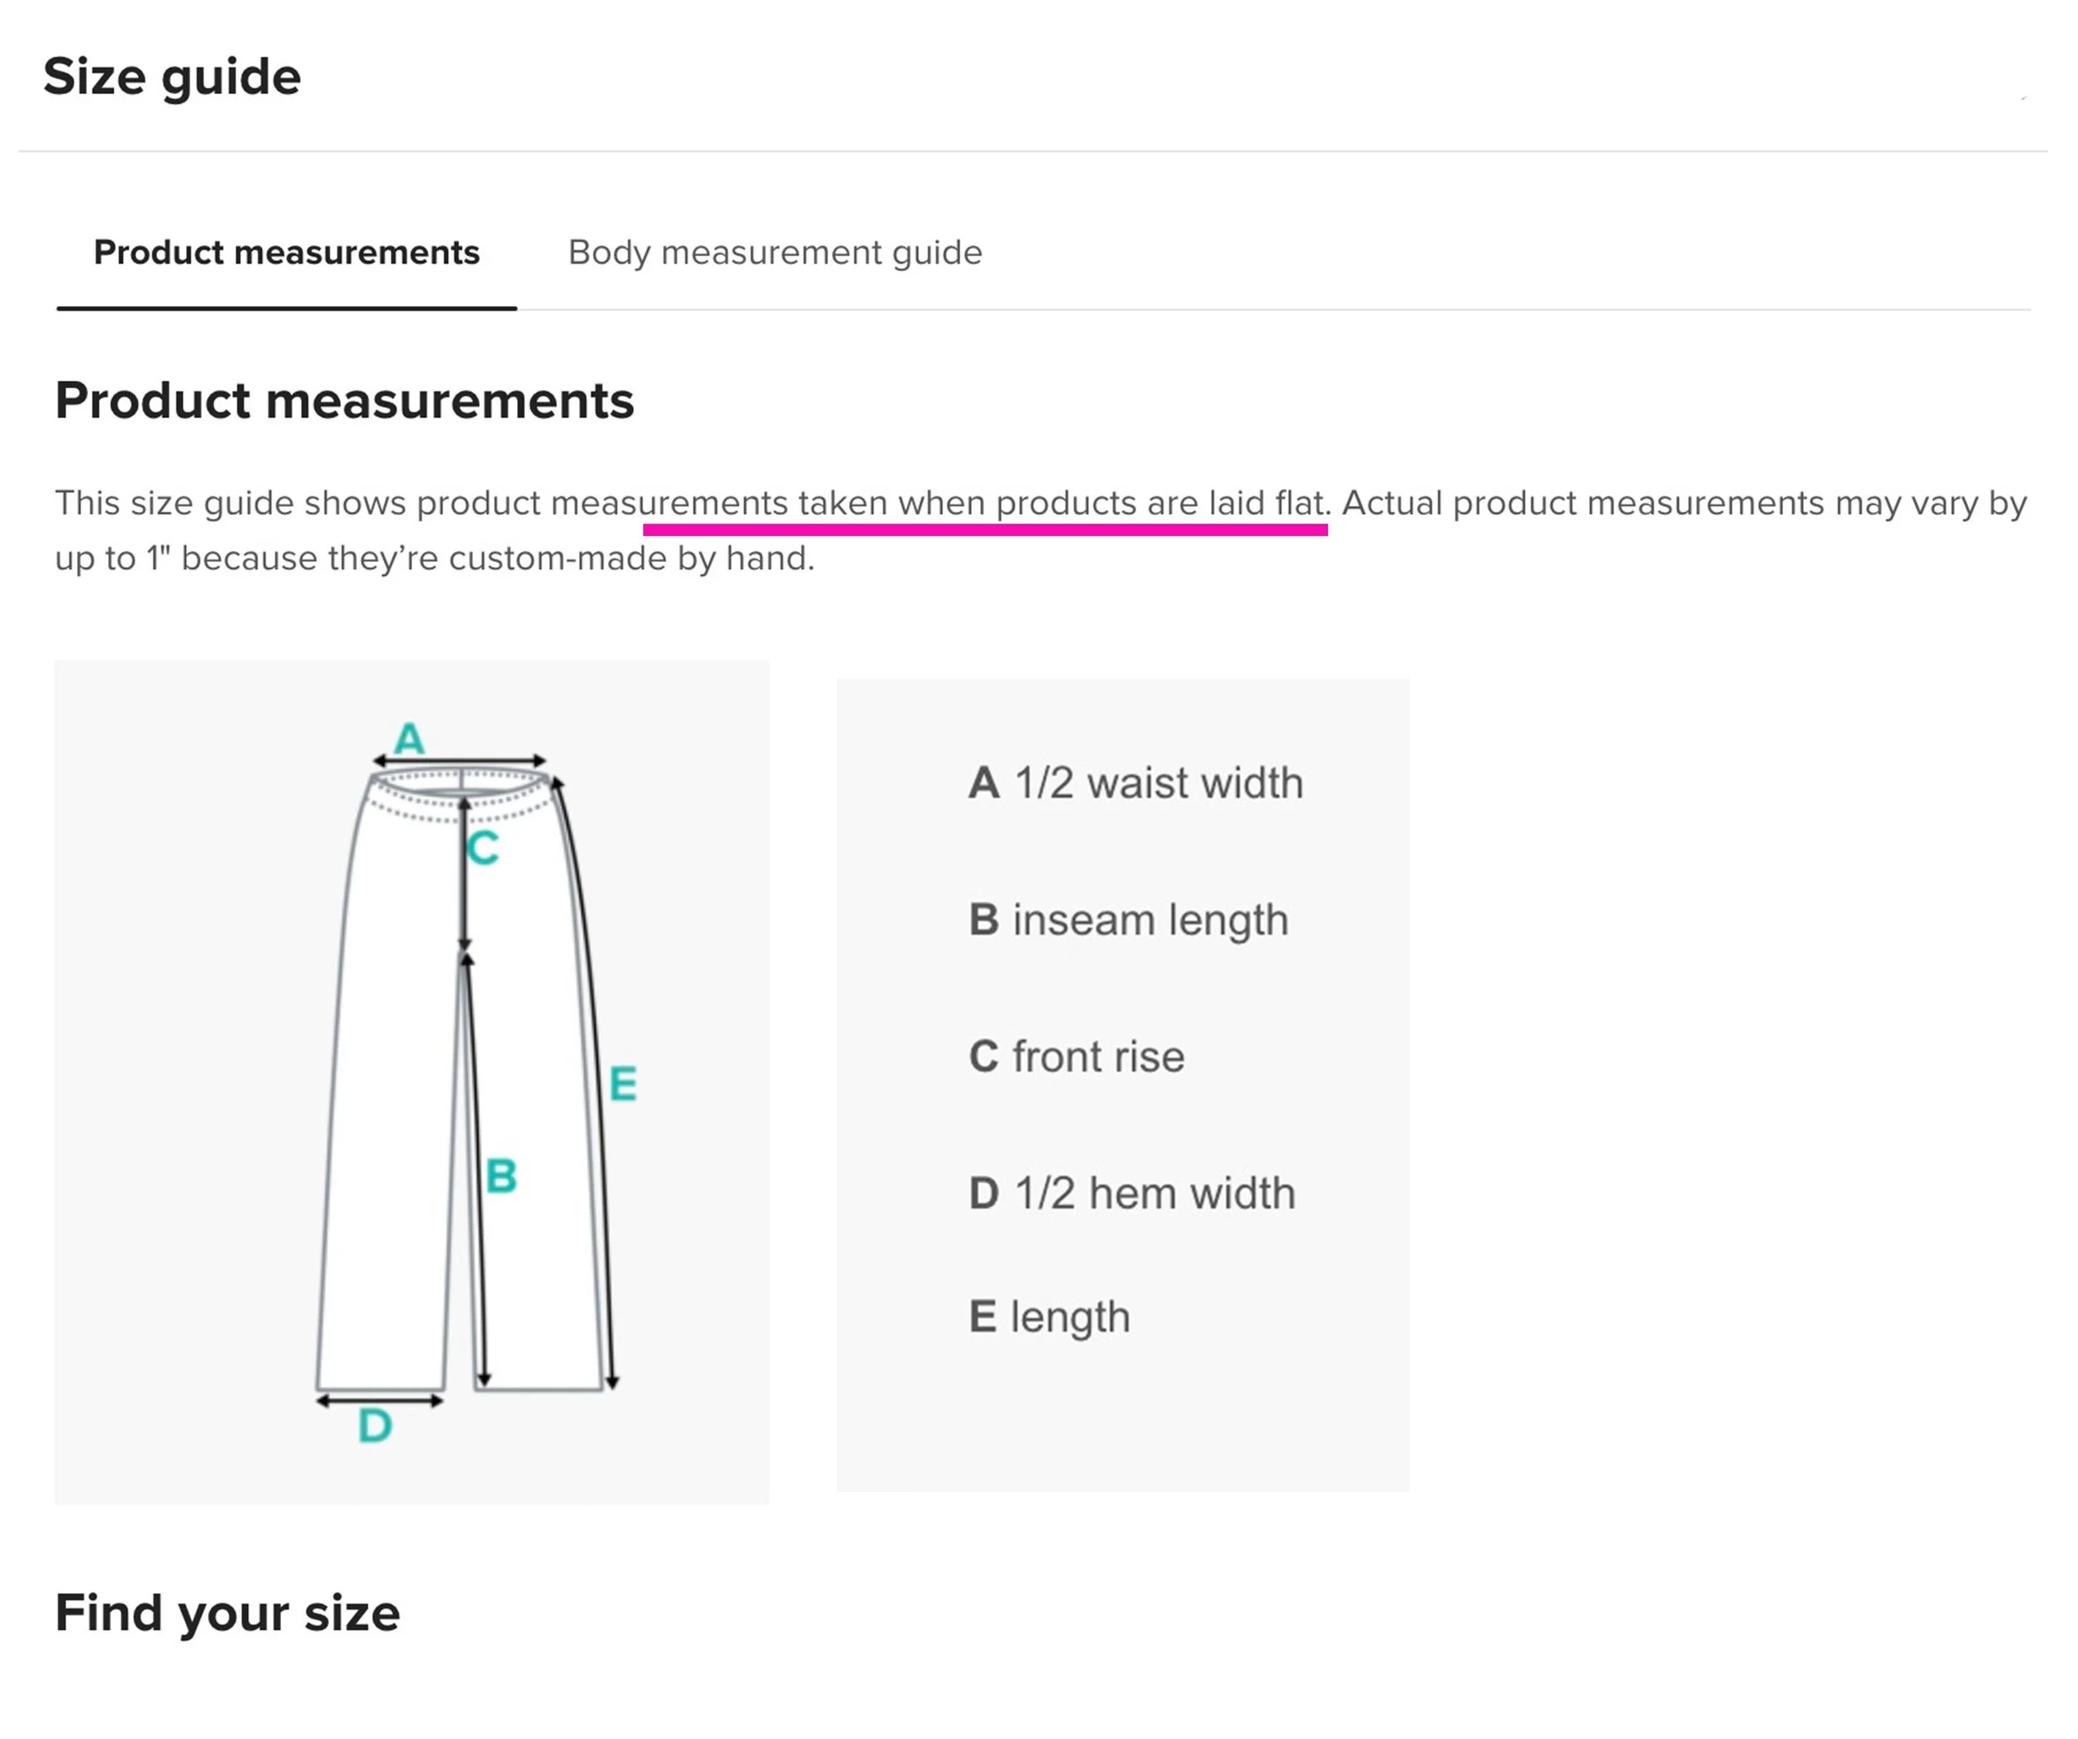
Task: Select the 'D 1/2 hem width' legend entry
Action: pyautogui.click(x=1132, y=1194)
